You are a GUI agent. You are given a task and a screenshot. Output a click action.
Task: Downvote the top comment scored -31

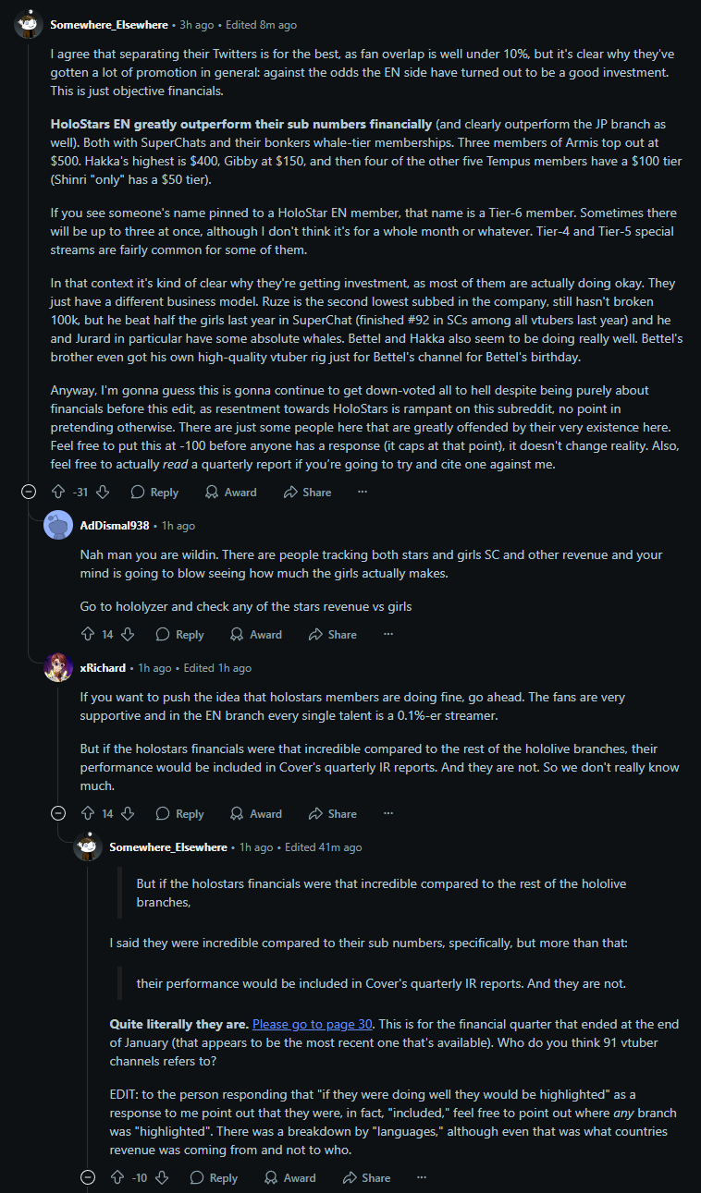point(103,493)
